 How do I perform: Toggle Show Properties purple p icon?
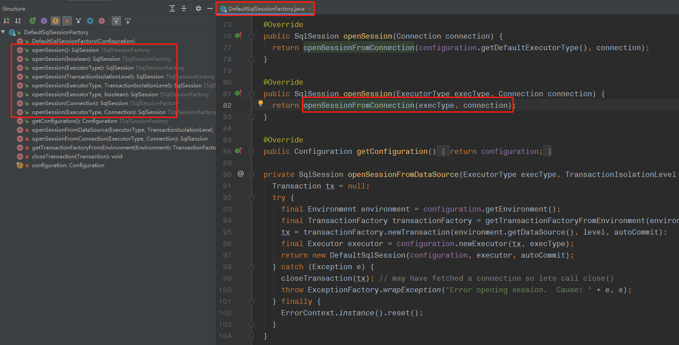(44, 21)
